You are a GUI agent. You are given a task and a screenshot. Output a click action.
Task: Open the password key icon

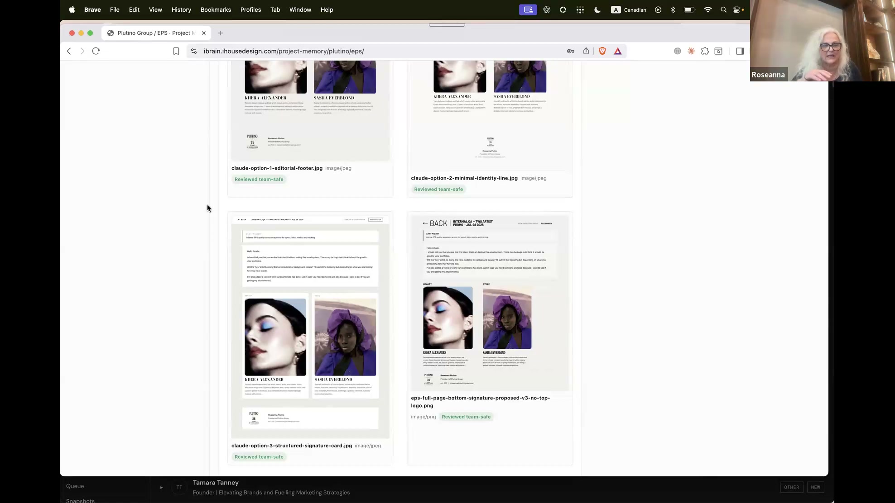point(571,51)
